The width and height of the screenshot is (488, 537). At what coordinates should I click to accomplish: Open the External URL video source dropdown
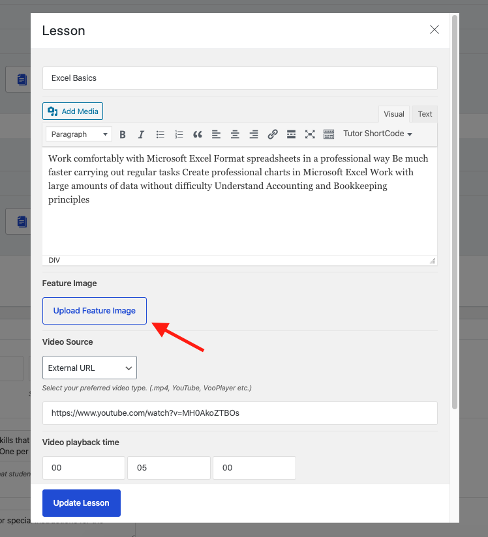click(89, 368)
